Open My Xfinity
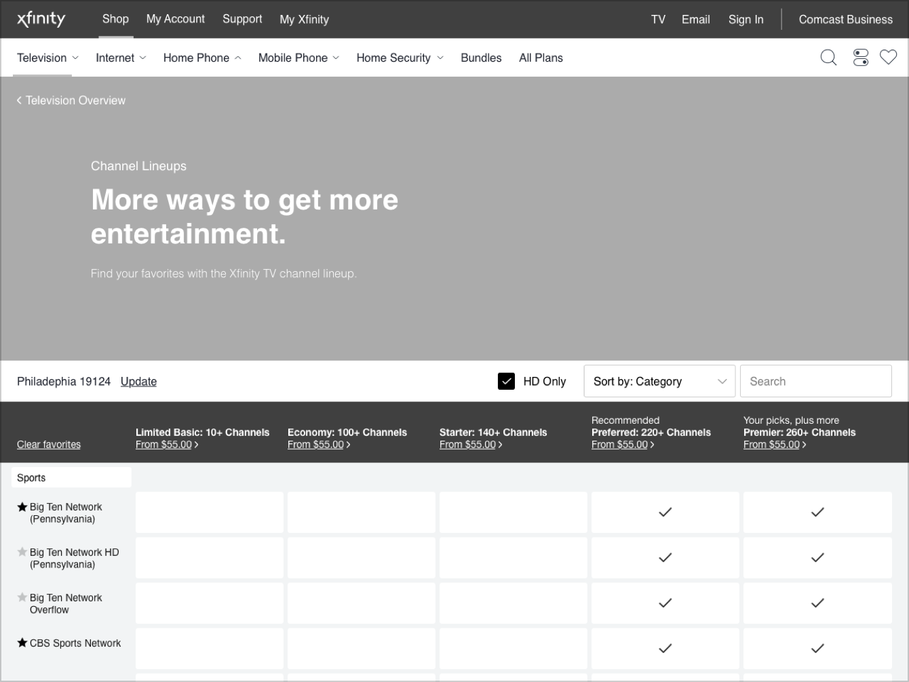The image size is (909, 682). (x=304, y=20)
